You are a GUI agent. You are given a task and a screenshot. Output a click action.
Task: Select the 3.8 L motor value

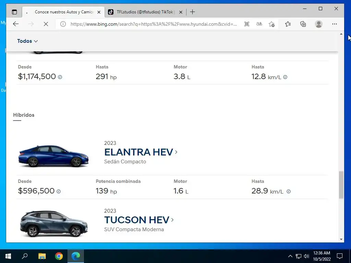point(182,77)
